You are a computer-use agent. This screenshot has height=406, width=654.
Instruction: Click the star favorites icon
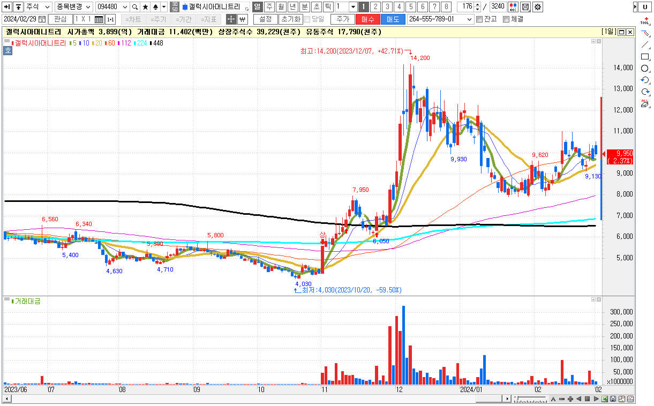click(x=145, y=7)
